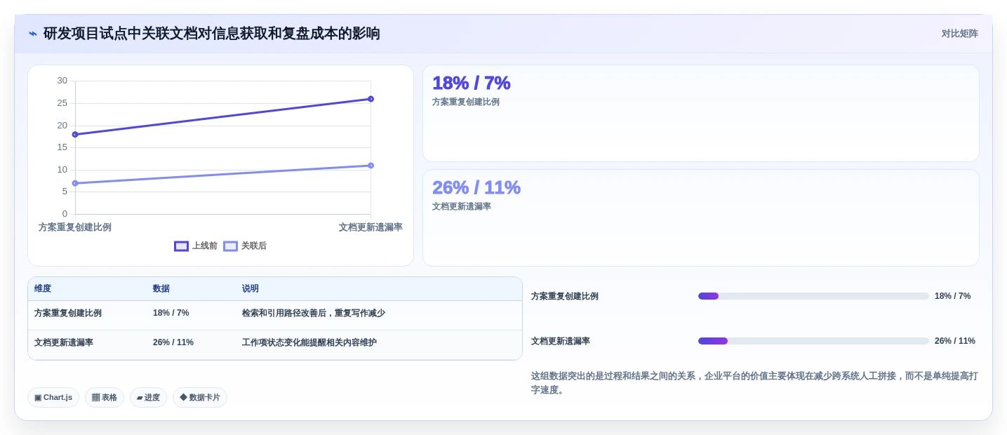The image size is (1007, 435).
Task: Click the summary paragraph text
Action: pyautogui.click(x=754, y=383)
